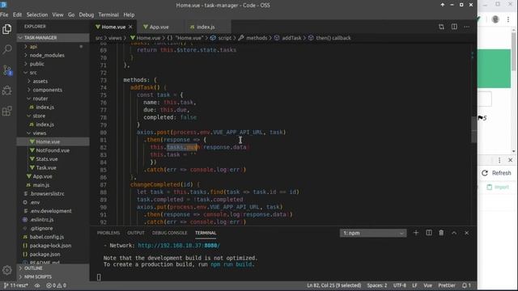The image size is (518, 291).
Task: Click the UTF-8 encoding status item
Action: coord(399,285)
